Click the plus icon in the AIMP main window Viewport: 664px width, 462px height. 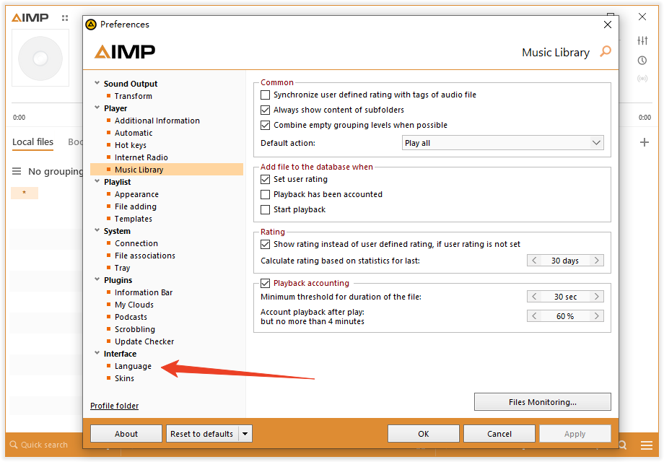click(x=644, y=142)
